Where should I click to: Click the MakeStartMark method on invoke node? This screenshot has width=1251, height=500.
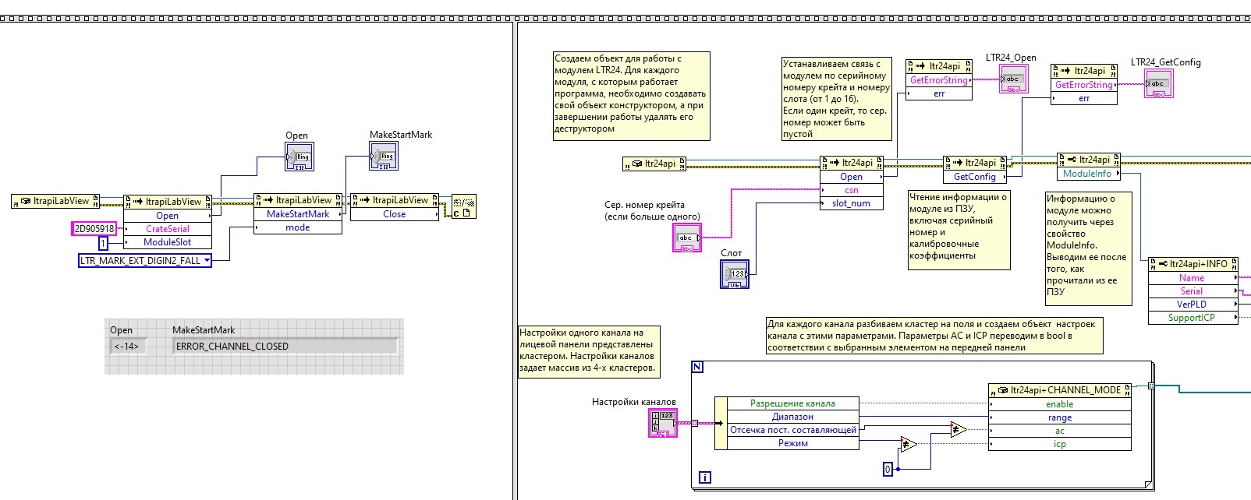tap(297, 214)
